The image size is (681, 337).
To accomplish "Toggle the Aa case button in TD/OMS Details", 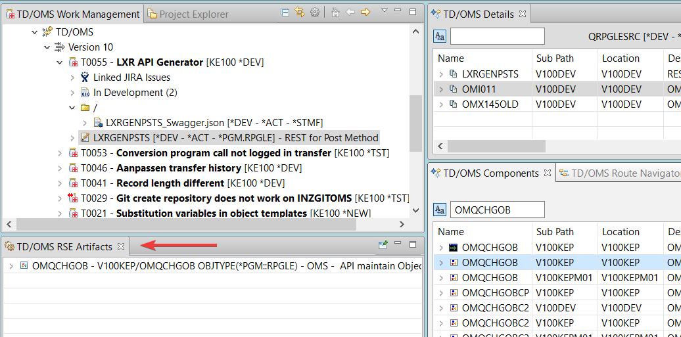I will tap(440, 36).
